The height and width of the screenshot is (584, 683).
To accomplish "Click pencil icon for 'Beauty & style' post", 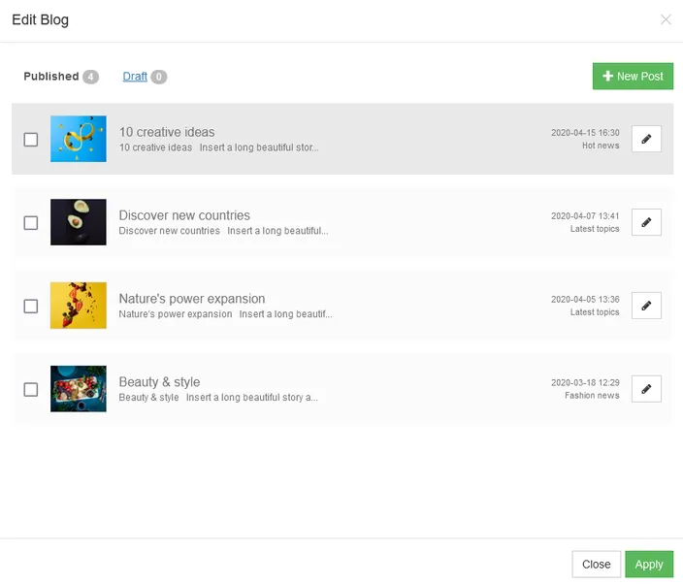I will (x=646, y=388).
